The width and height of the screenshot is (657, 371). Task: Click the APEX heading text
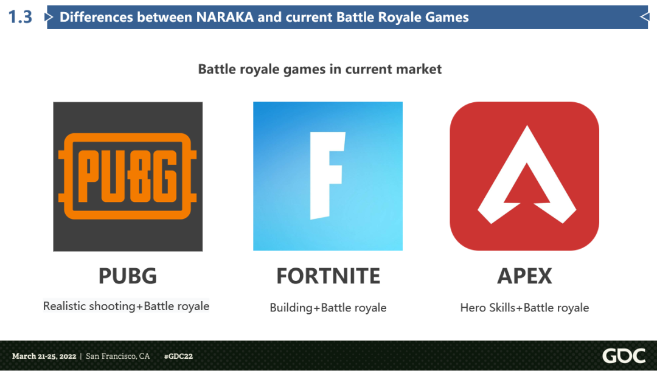click(x=524, y=276)
